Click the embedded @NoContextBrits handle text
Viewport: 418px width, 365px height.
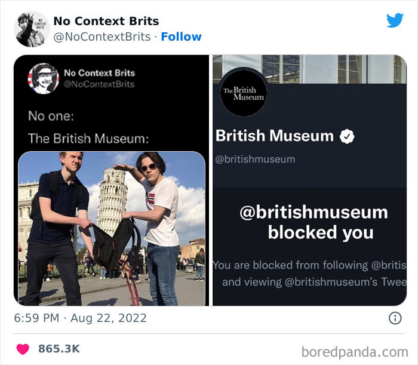pyautogui.click(x=100, y=84)
